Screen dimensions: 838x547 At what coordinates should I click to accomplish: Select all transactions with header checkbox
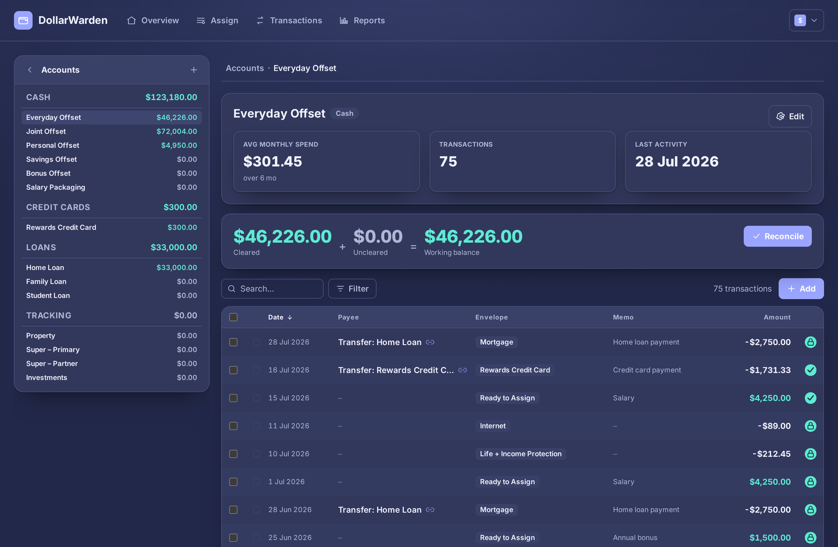(x=234, y=317)
